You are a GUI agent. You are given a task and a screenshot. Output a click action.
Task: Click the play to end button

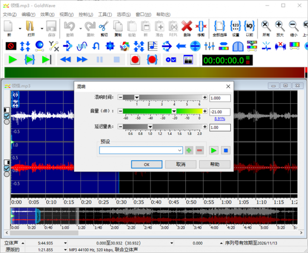[47, 59]
